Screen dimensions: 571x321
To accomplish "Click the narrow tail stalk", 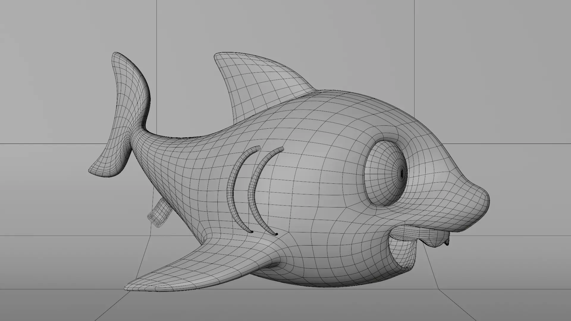I will (143, 143).
